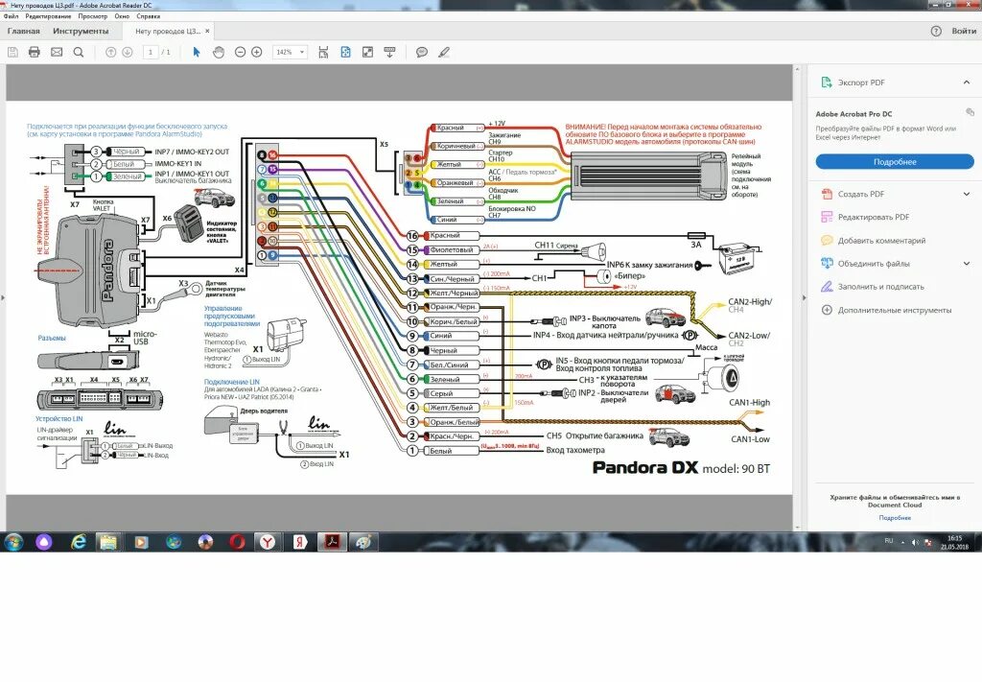The width and height of the screenshot is (982, 682).
Task: Click the volume speaker tray icon
Action: [x=915, y=542]
